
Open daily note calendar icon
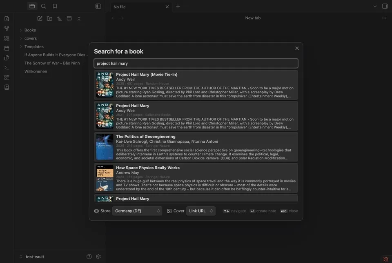click(7, 48)
